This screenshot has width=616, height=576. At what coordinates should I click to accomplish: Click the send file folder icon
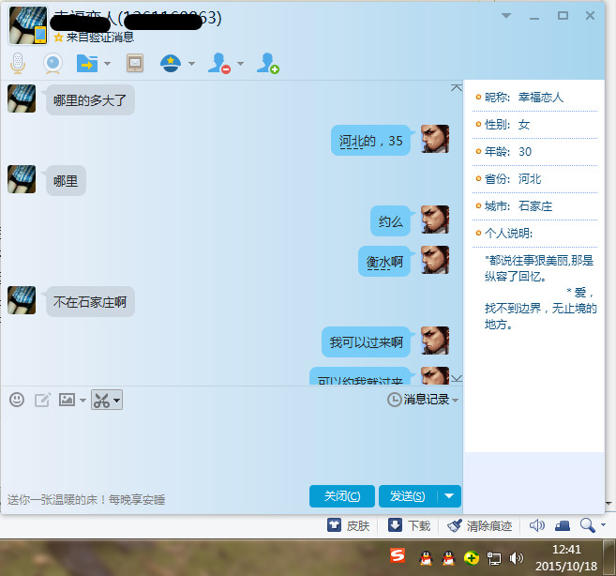pos(87,63)
